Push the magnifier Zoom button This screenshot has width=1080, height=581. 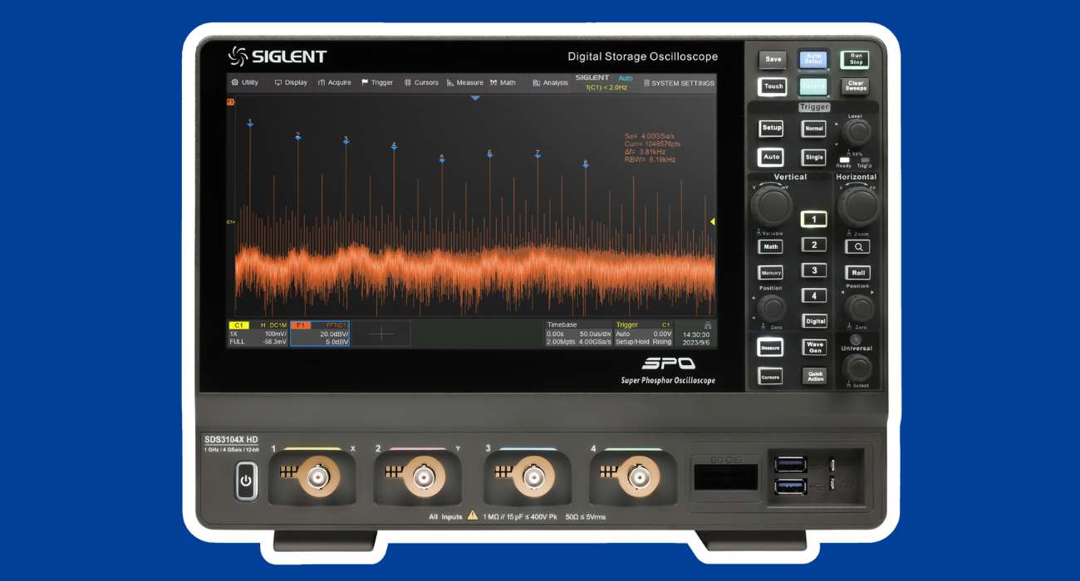click(x=858, y=247)
